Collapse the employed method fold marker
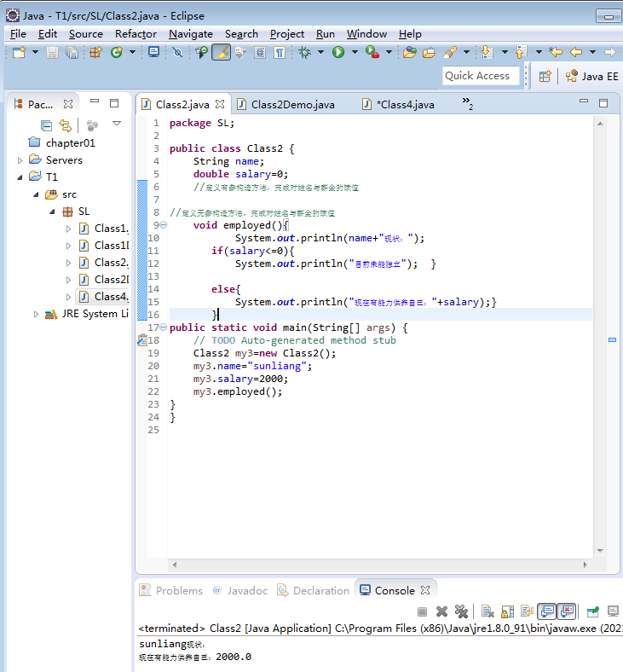Screen dimensions: 623x672 coord(163,225)
